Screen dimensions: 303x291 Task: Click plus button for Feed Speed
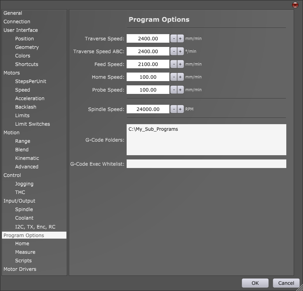[x=180, y=64]
